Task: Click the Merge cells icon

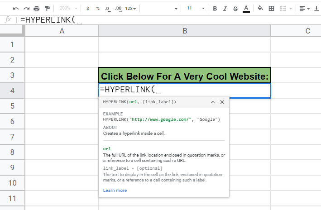Action: point(283,9)
